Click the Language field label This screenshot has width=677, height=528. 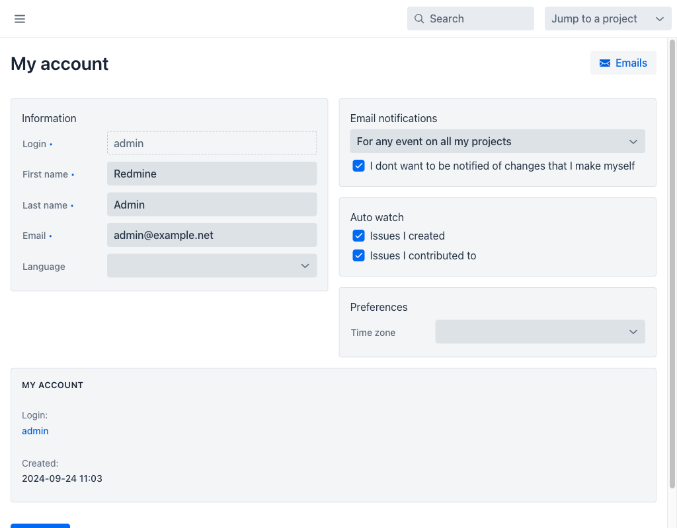pos(44,267)
